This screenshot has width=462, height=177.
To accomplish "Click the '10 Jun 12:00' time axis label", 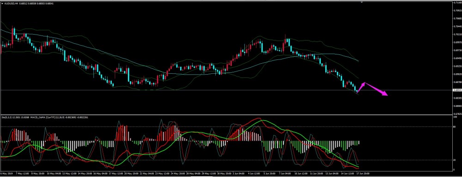I will pyautogui.click(x=302, y=173).
